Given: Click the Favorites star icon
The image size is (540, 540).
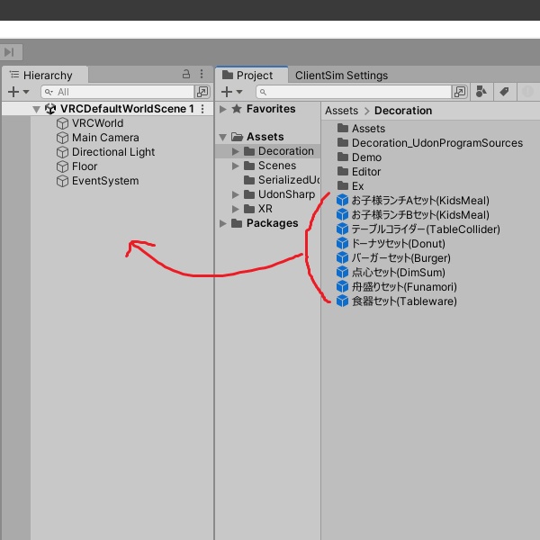Looking at the screenshot, I should pyautogui.click(x=237, y=109).
